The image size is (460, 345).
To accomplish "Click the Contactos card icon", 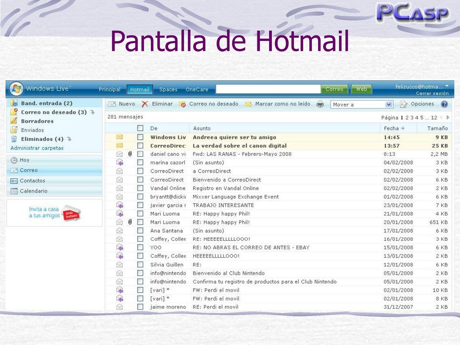I will point(14,181).
